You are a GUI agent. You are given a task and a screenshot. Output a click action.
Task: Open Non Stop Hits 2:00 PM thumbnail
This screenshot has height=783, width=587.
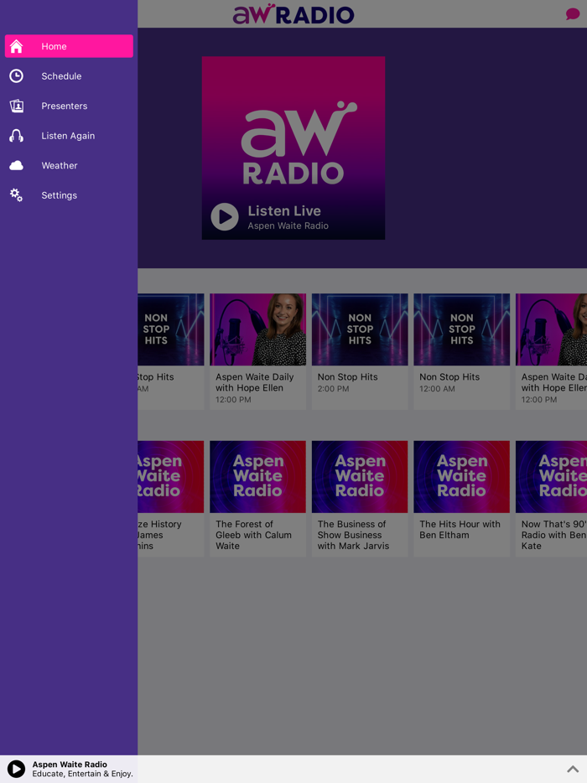[x=360, y=329]
